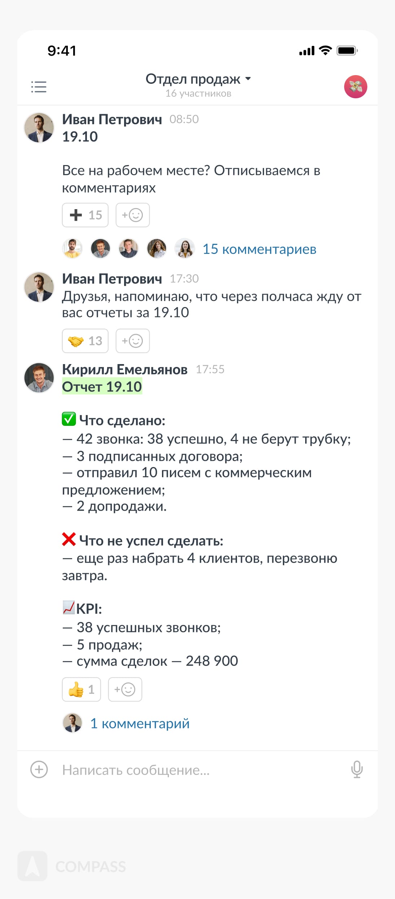395x899 pixels.
Task: Toggle the thumbs up reaction
Action: point(81,690)
